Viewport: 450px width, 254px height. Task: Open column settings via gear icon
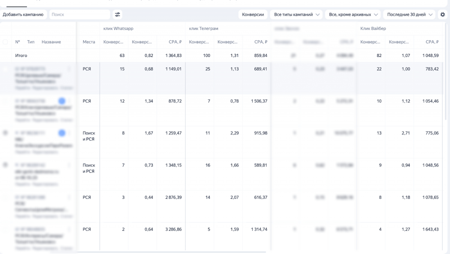coord(443,15)
